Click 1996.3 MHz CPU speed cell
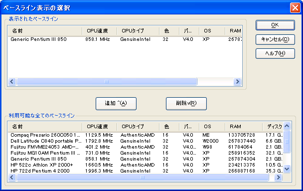 coord(99,171)
